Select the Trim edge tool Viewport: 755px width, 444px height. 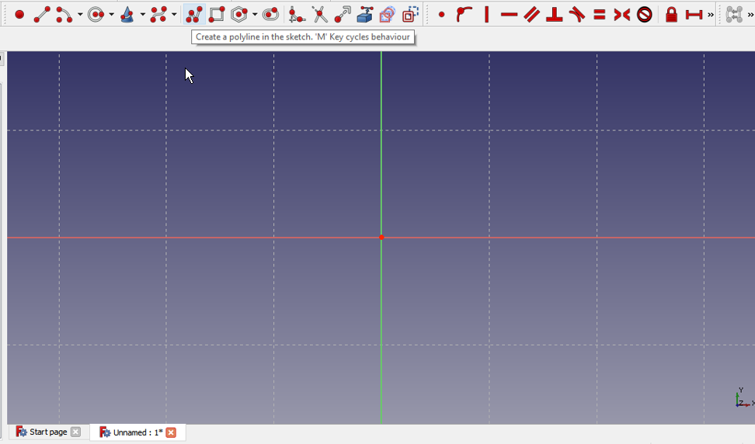click(x=319, y=15)
